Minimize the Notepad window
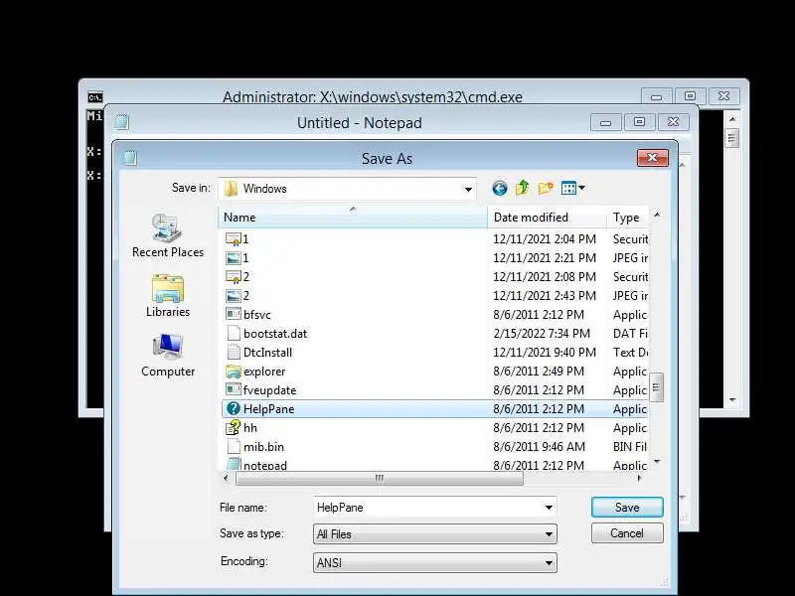795x596 pixels. click(x=606, y=122)
